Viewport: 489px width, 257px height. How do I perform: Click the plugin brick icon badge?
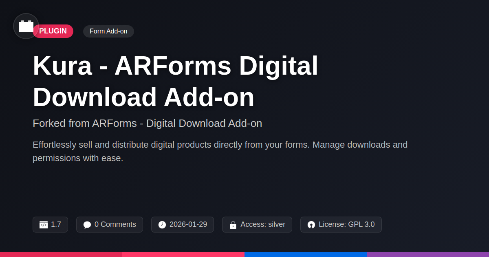26,26
